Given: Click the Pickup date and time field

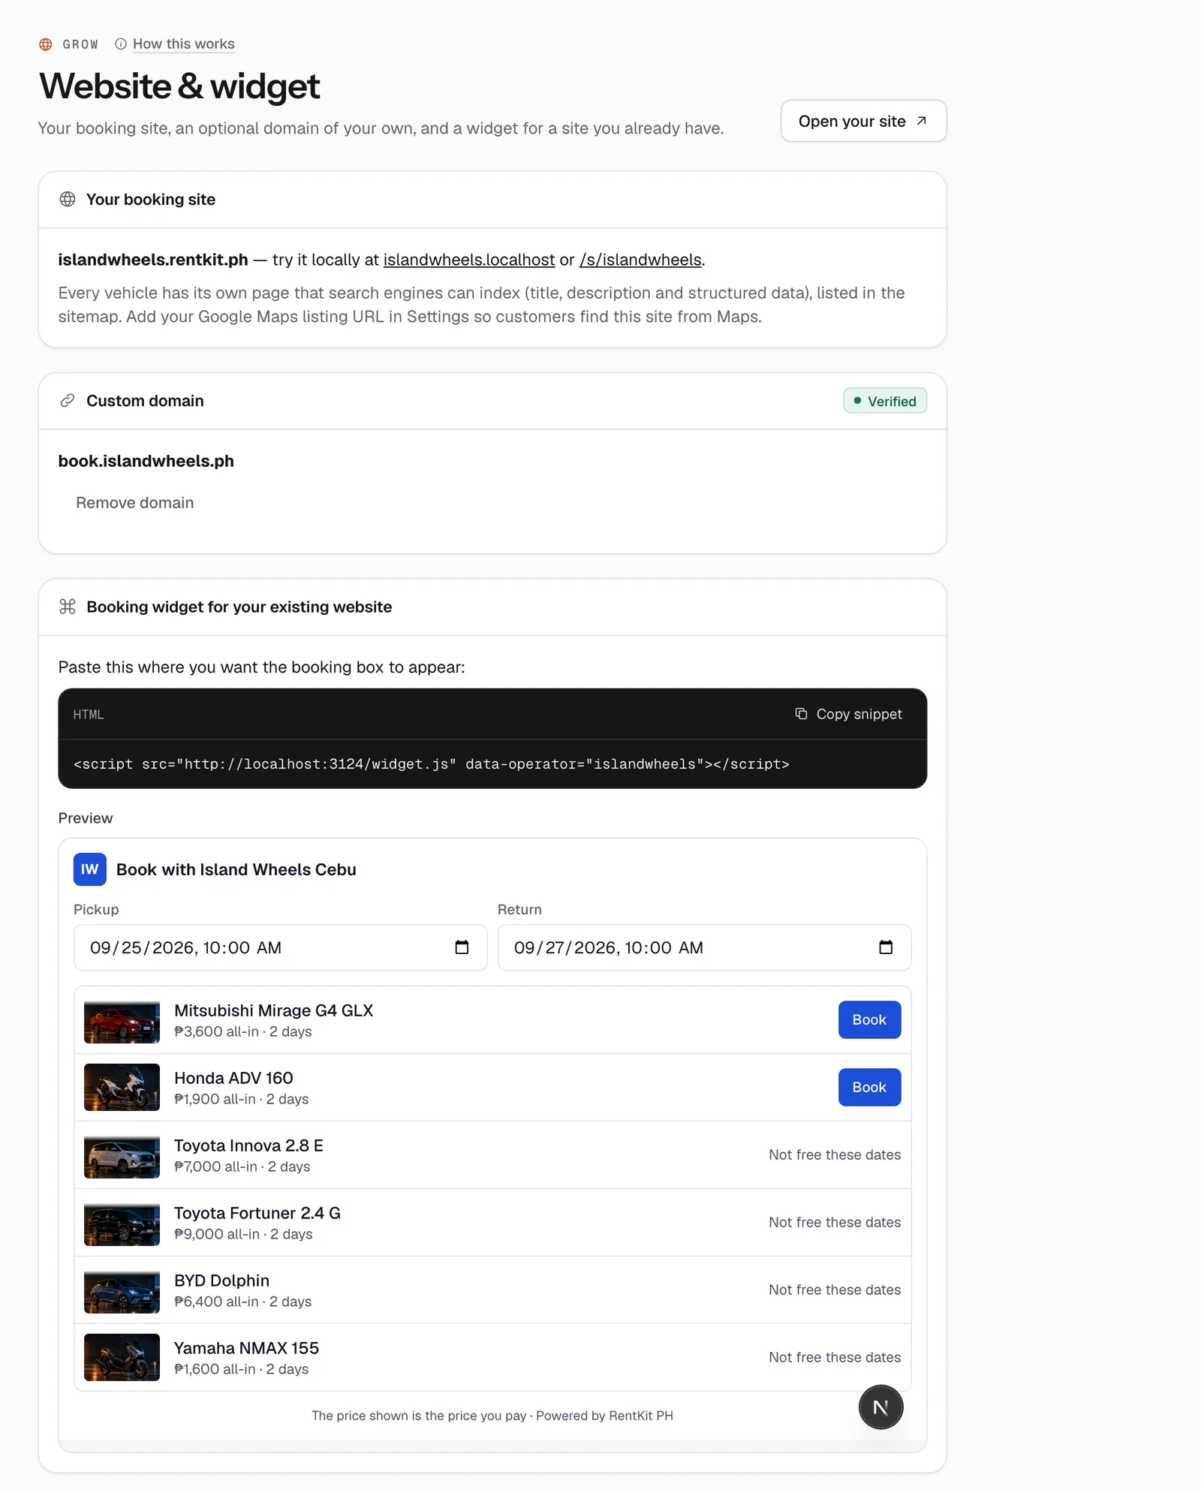Looking at the screenshot, I should pyautogui.click(x=281, y=947).
